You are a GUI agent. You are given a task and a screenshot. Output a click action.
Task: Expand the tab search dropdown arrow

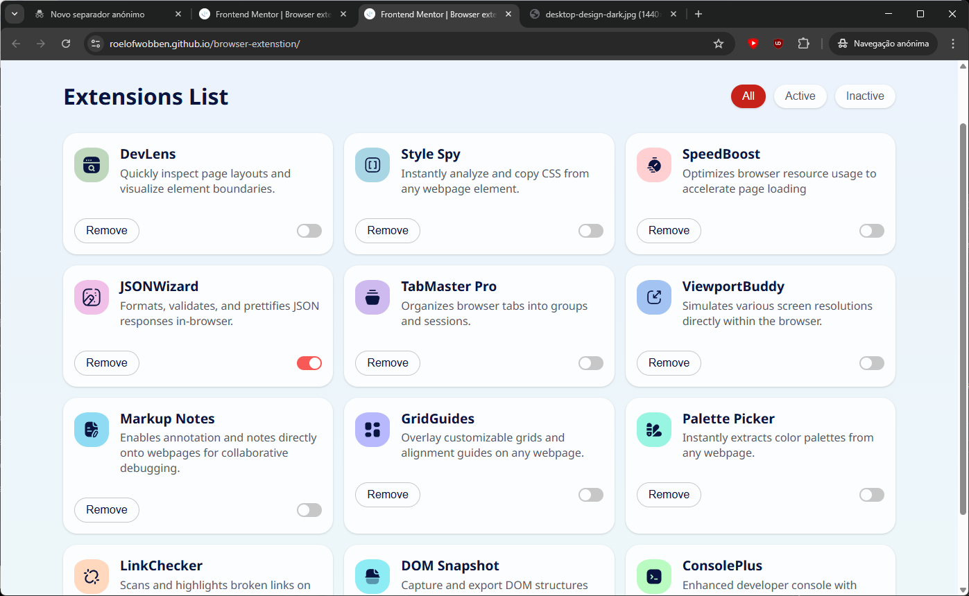click(x=14, y=14)
